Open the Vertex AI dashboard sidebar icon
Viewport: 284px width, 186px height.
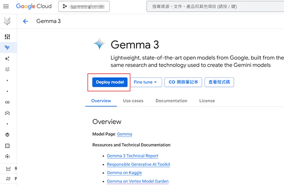tap(7, 37)
